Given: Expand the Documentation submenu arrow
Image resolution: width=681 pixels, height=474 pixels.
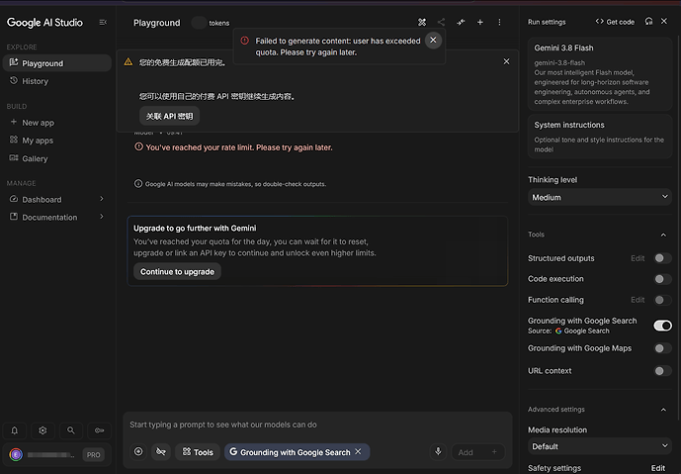Looking at the screenshot, I should click(x=102, y=217).
